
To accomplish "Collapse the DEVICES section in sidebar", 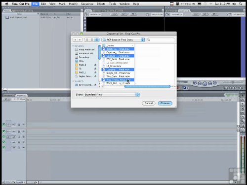I will [73, 46].
